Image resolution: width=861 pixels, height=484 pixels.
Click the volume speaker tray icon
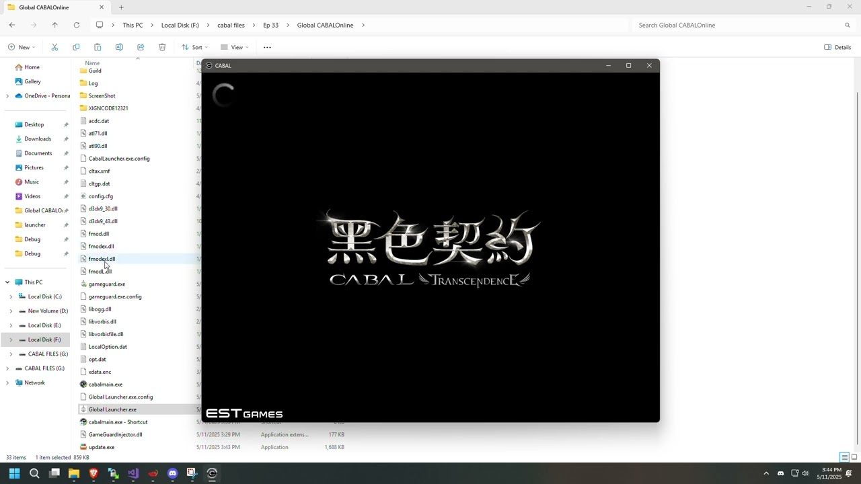(805, 473)
